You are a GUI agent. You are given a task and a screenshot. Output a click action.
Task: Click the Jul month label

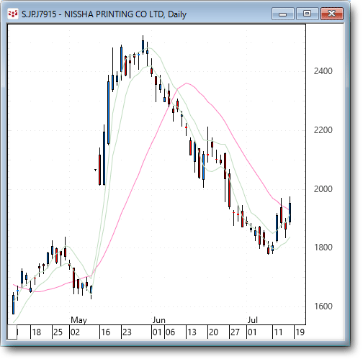pos(252,320)
